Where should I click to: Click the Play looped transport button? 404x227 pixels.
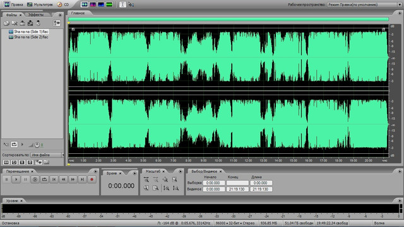point(44,179)
